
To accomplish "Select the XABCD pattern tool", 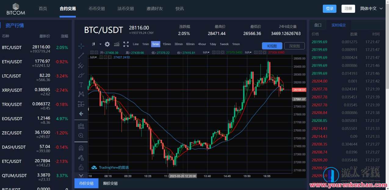I will [x=81, y=94].
